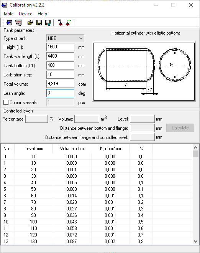Close the Calibration window
The width and height of the screenshot is (200, 253).
tap(191, 5)
